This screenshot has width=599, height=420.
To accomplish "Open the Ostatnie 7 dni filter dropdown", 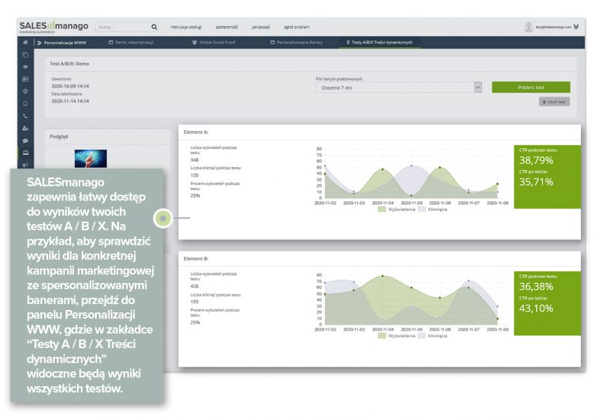I will pyautogui.click(x=398, y=88).
